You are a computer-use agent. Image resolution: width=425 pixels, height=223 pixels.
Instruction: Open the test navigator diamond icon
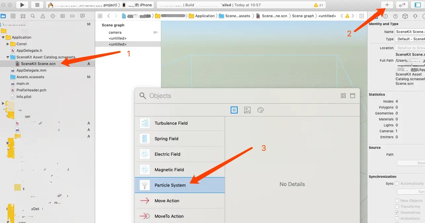[53, 16]
